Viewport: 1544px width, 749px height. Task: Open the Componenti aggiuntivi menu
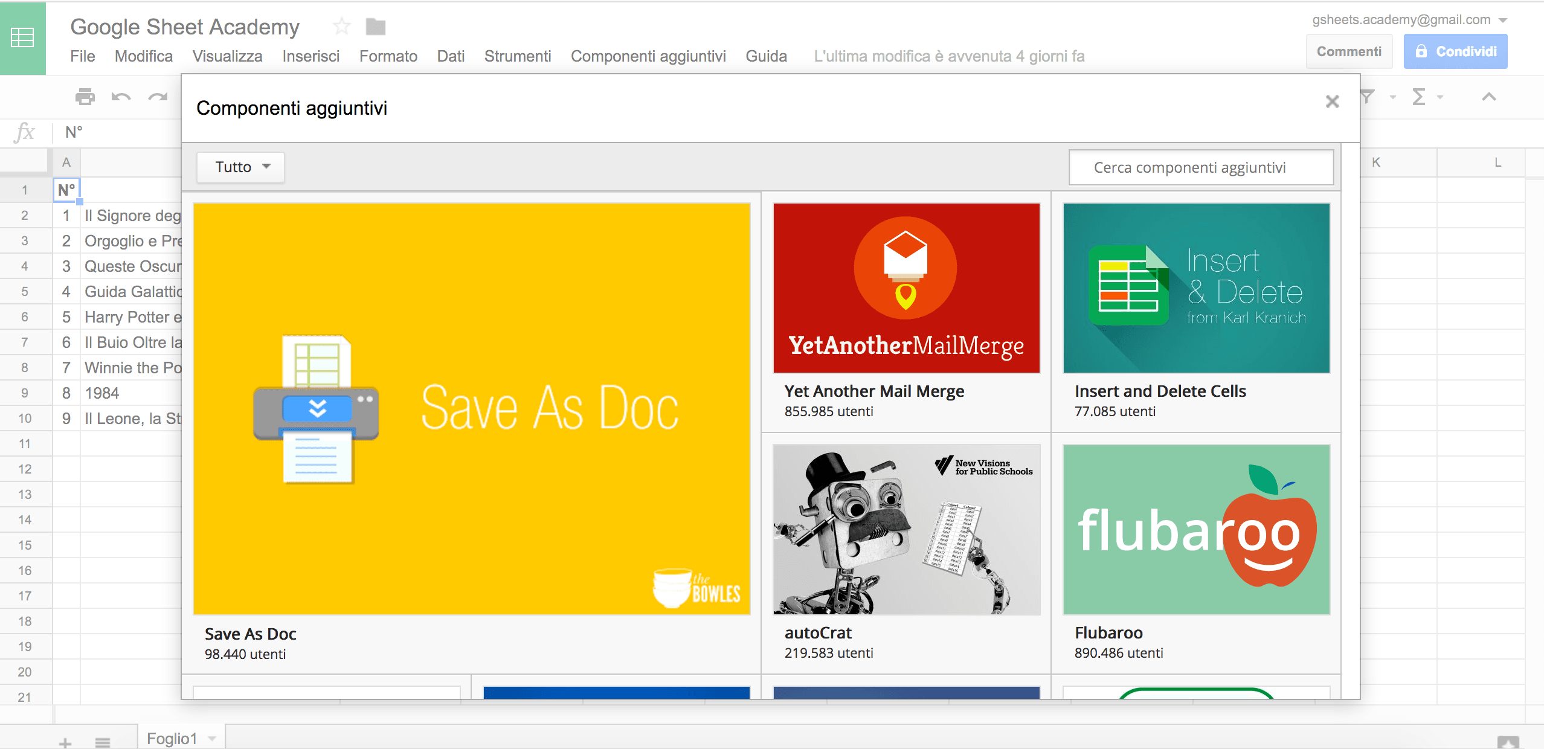click(x=648, y=56)
